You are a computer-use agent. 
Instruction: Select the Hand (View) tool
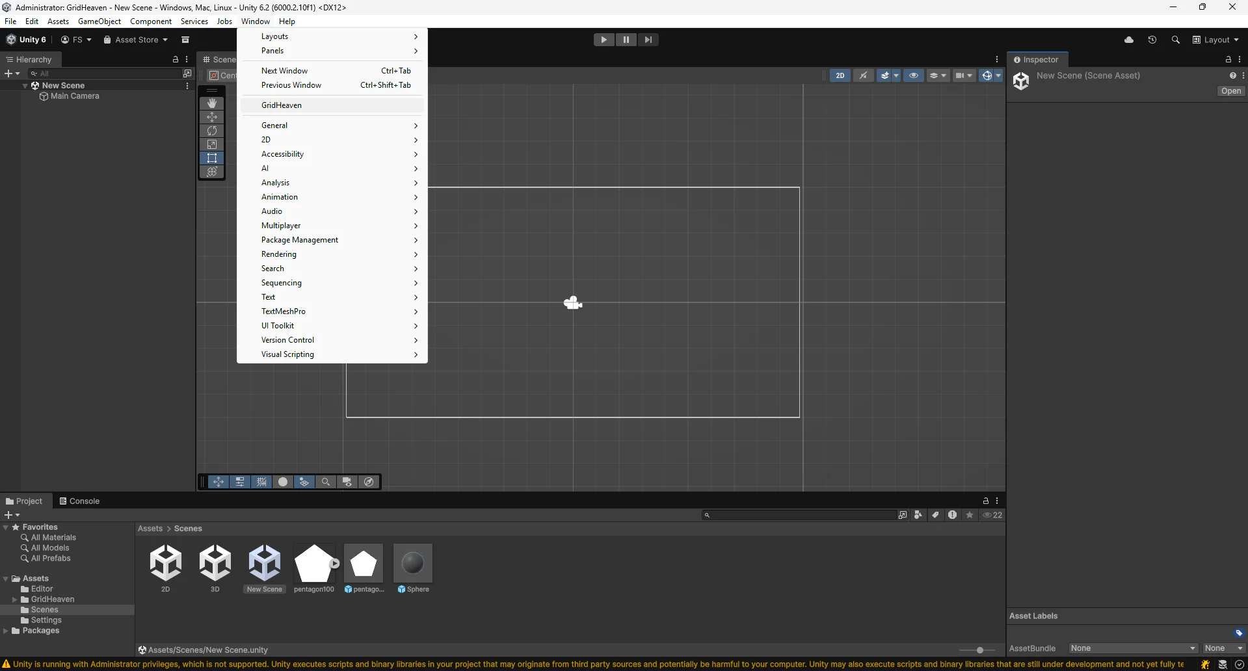pyautogui.click(x=212, y=103)
